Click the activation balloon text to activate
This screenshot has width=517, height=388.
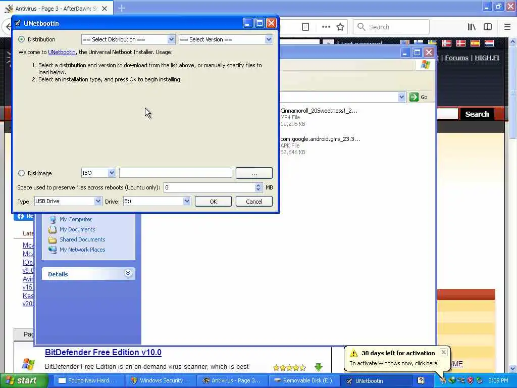pos(393,363)
